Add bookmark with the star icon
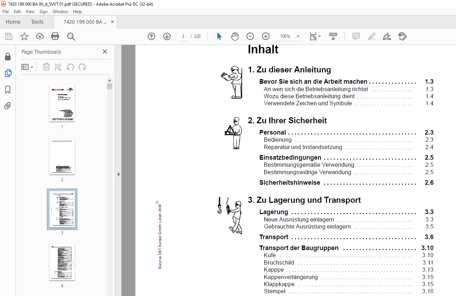Image resolution: width=456 pixels, height=296 pixels. coord(24,36)
